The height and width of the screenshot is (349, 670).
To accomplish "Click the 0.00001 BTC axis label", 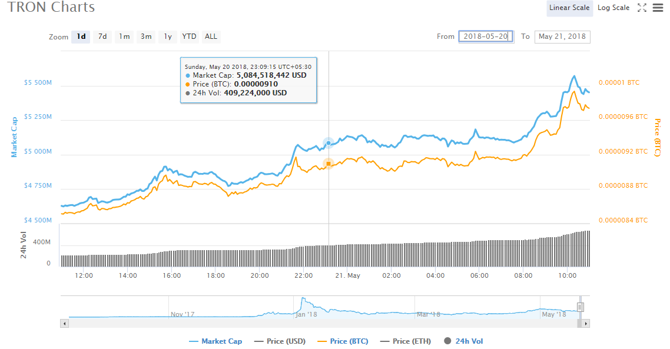I will (x=619, y=83).
